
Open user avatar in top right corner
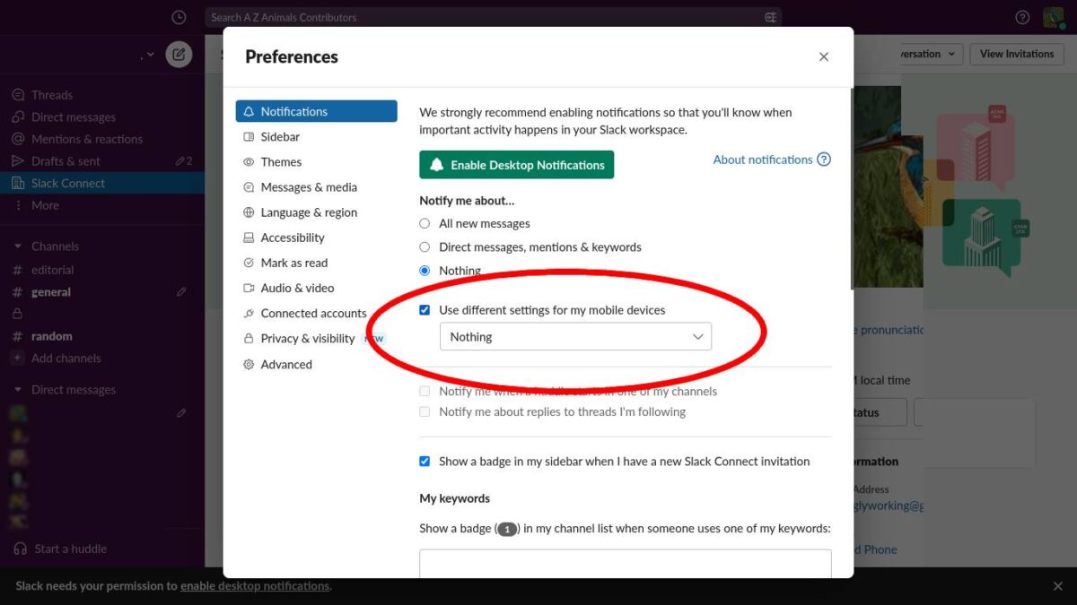(1054, 17)
